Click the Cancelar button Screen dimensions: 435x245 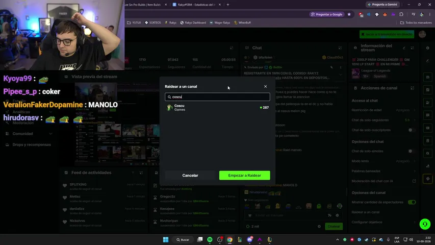coord(190,175)
